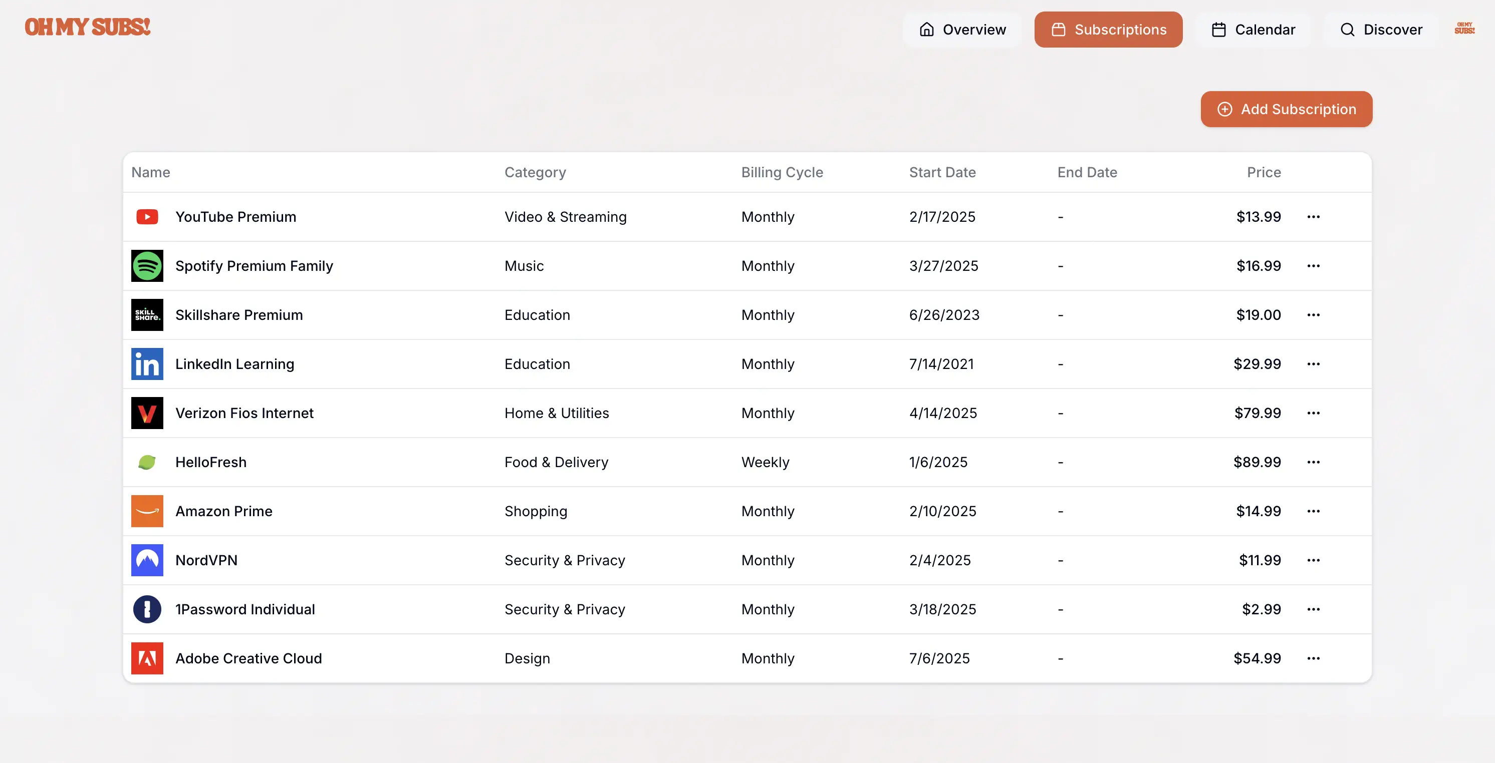Viewport: 1495px width, 763px height.
Task: Click the End Date column header
Action: (x=1087, y=172)
